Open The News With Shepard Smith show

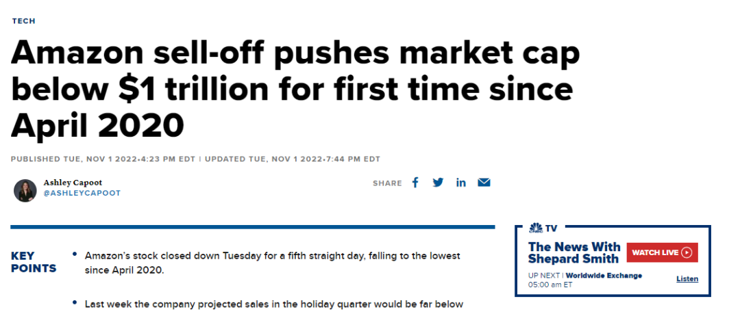[x=574, y=252]
